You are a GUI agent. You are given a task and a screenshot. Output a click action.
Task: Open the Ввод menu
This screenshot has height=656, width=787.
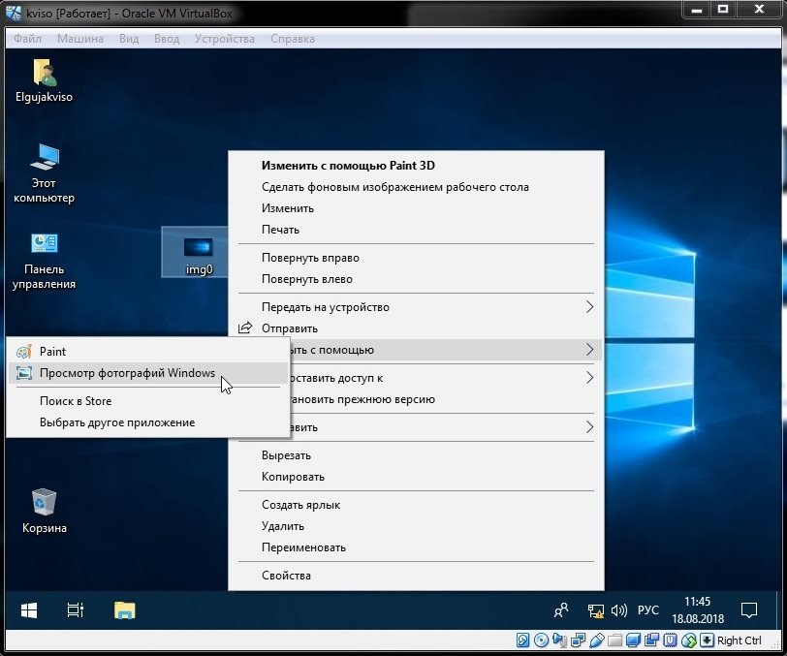click(167, 39)
